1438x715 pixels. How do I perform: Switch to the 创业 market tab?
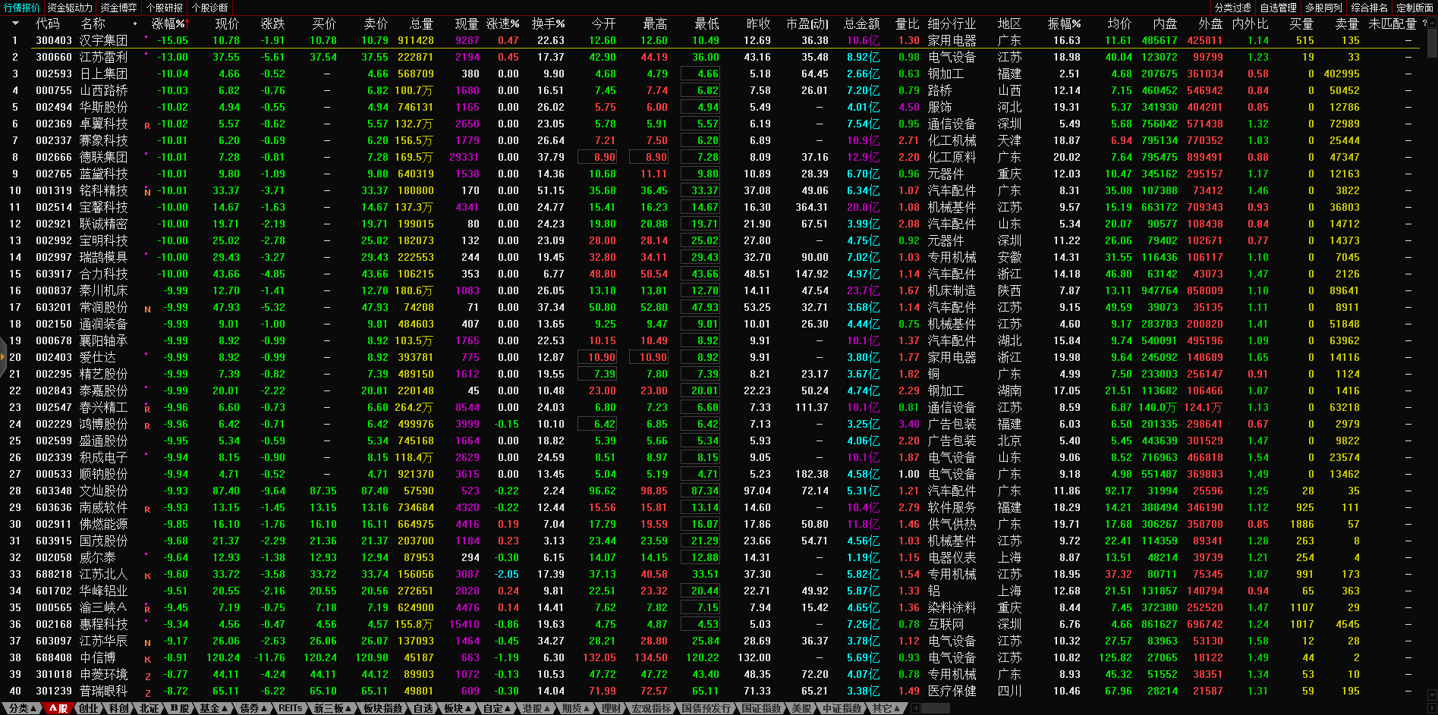pyautogui.click(x=89, y=708)
